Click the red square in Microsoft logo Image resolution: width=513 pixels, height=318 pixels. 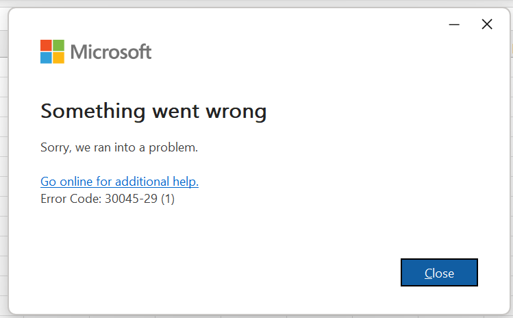click(x=46, y=45)
